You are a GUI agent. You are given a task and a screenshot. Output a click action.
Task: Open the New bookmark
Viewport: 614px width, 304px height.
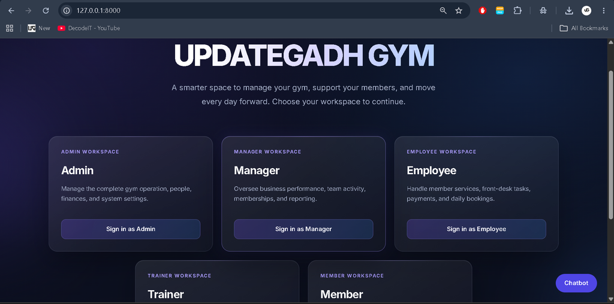[x=39, y=28]
